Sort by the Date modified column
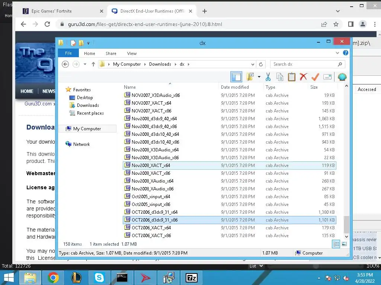 tap(235, 87)
